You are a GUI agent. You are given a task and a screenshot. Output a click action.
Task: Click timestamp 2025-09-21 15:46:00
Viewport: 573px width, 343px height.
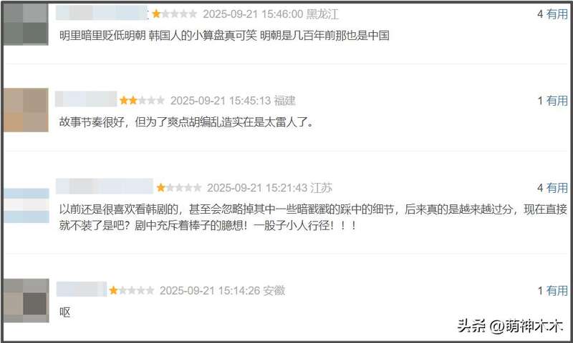point(253,14)
